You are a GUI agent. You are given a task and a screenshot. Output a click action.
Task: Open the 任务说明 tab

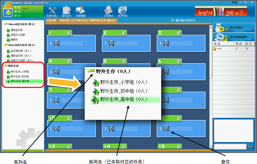coord(51,21)
